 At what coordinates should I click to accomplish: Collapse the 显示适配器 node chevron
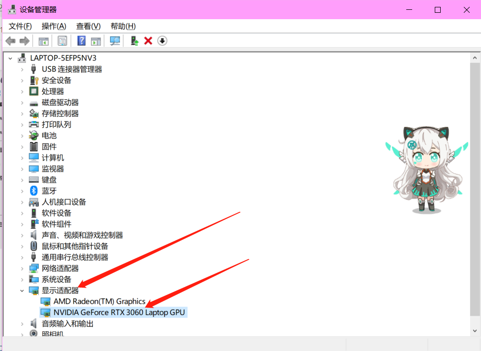point(22,291)
